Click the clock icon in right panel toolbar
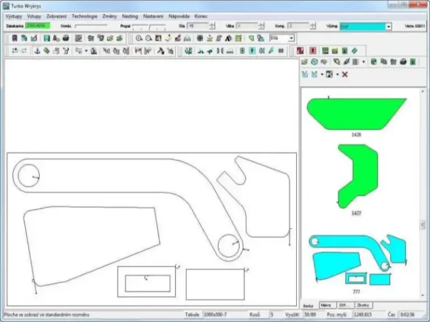Image resolution: width=430 pixels, height=322 pixels. click(x=314, y=62)
